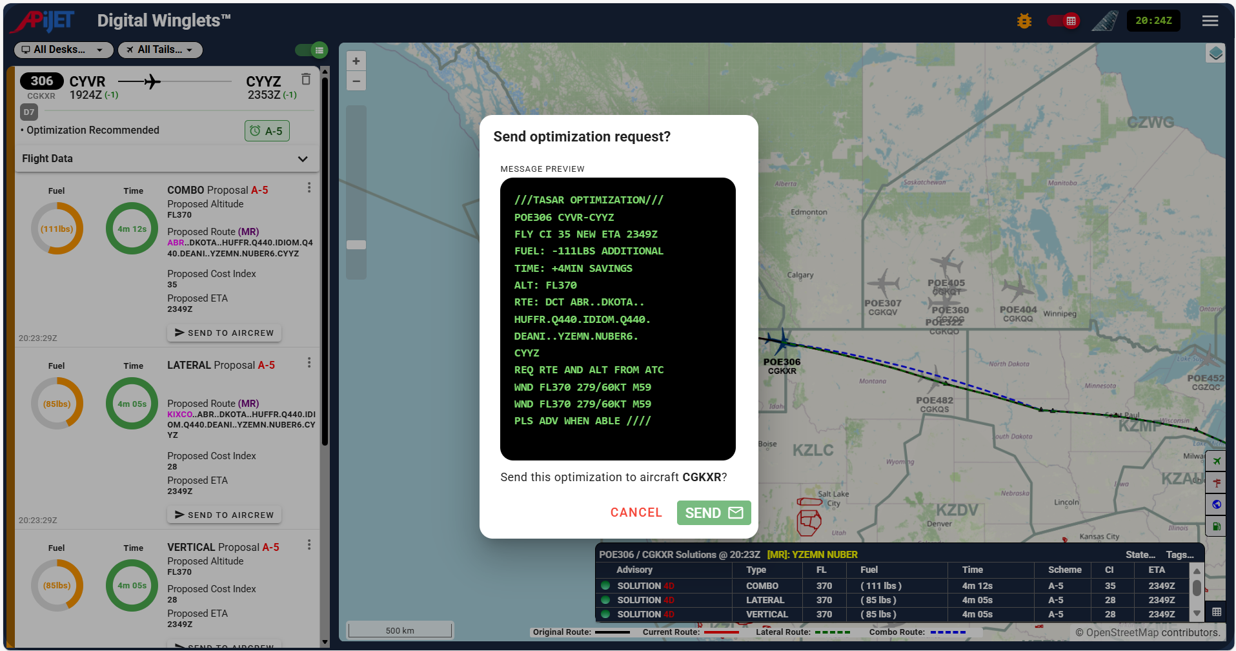Viewport: 1236px width, 651px height.
Task: Open LATERAL proposal options menu
Action: (309, 363)
